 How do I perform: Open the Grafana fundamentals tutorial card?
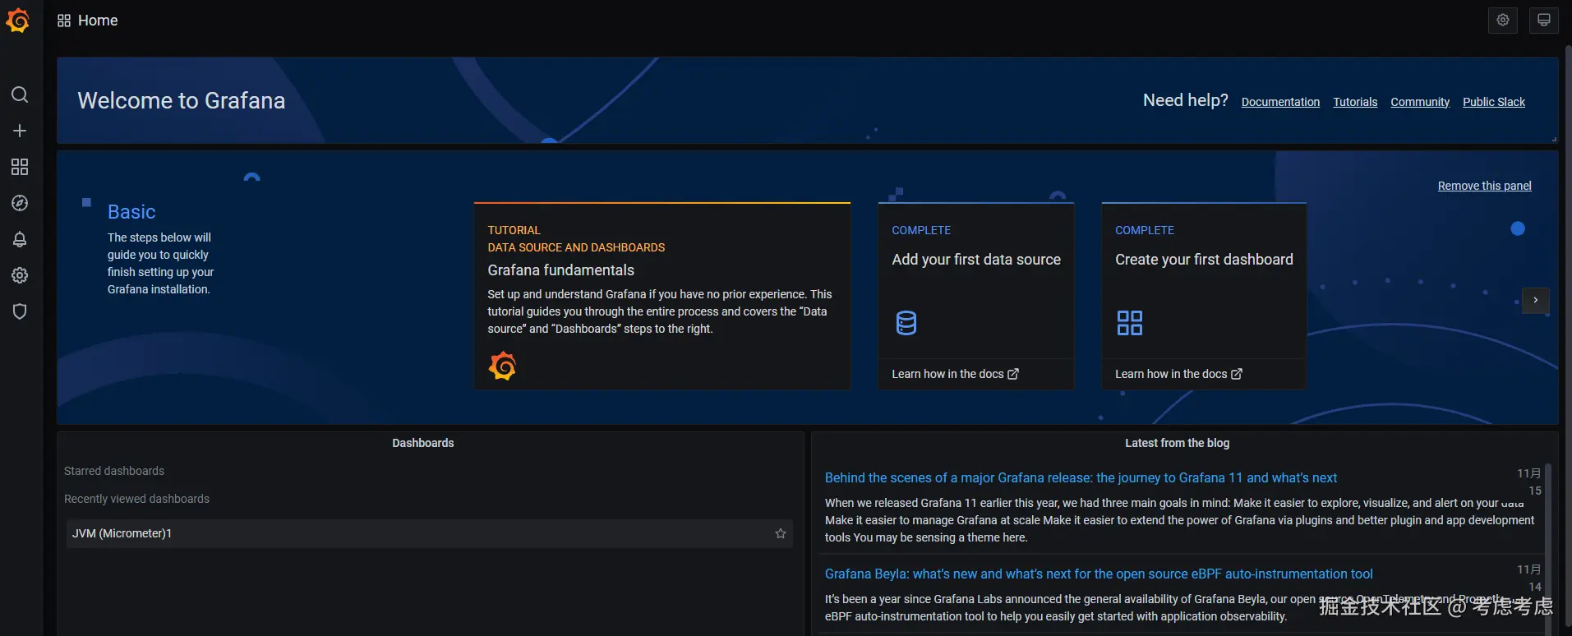662,296
